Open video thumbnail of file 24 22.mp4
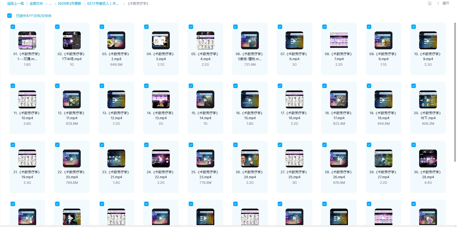 [x=161, y=158]
